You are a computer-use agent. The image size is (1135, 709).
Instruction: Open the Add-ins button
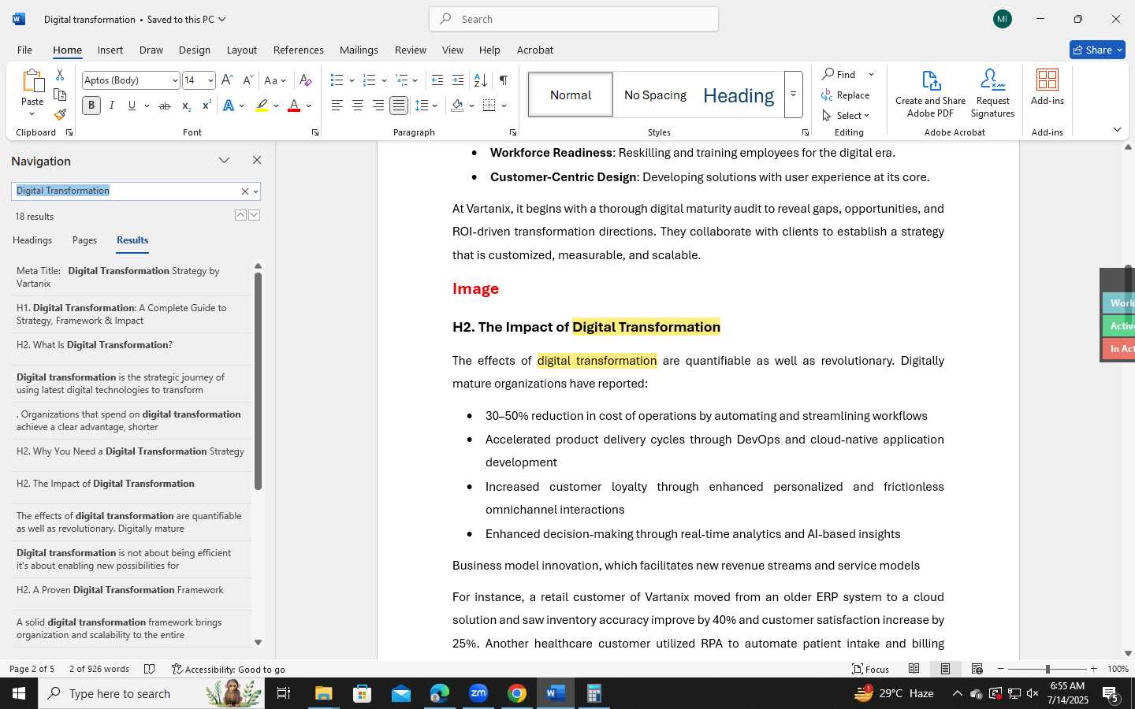click(x=1048, y=87)
